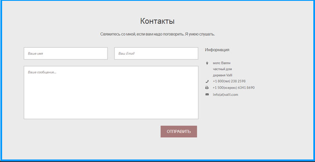Click the "Контакты" page heading
The height and width of the screenshot is (162, 315).
(157, 21)
